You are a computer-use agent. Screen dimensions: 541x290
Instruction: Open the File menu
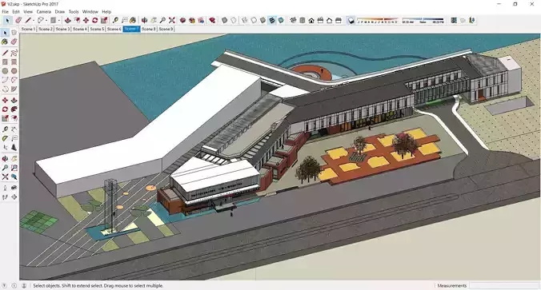(x=5, y=11)
